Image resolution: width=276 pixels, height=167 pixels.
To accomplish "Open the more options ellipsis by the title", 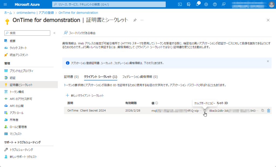I will [142, 20].
